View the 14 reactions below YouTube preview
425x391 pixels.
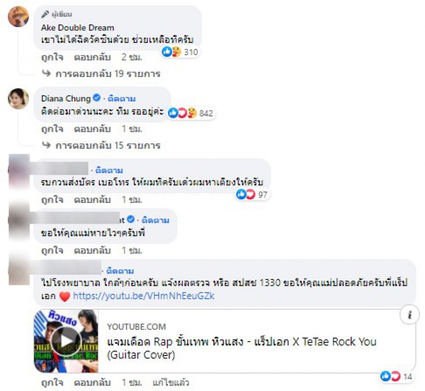tap(396, 376)
